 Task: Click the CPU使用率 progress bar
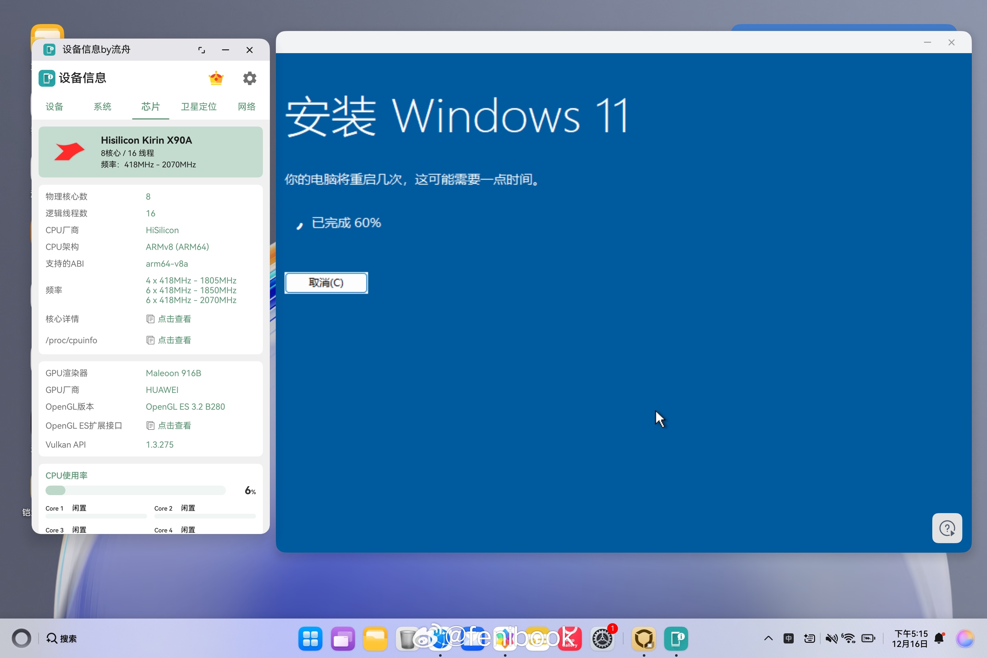click(x=135, y=490)
